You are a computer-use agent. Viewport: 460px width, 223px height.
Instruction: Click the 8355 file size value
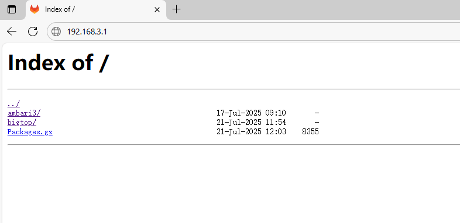tap(310, 132)
